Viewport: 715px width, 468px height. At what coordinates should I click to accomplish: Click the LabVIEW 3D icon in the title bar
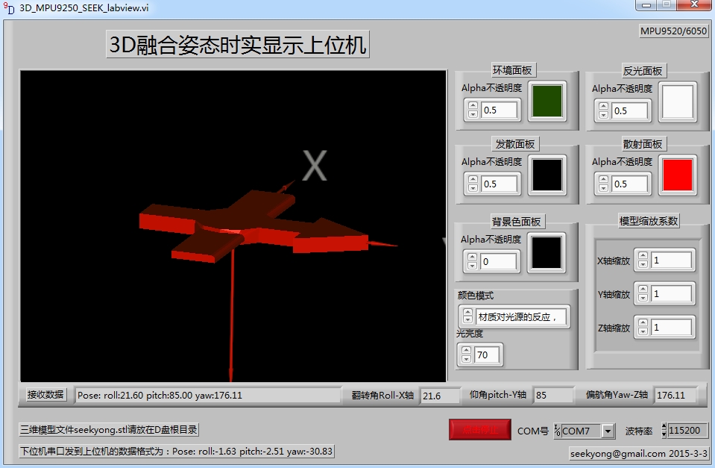click(x=8, y=7)
